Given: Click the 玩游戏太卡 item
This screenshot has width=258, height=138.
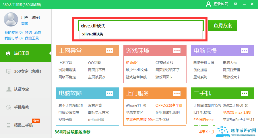Looking at the screenshot, I should 232,77.
